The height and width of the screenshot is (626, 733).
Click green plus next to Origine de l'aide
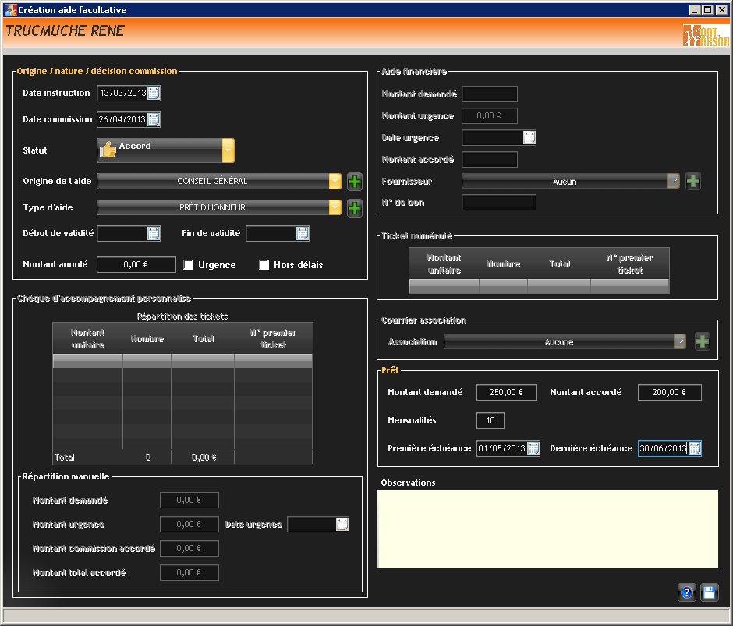[355, 182]
